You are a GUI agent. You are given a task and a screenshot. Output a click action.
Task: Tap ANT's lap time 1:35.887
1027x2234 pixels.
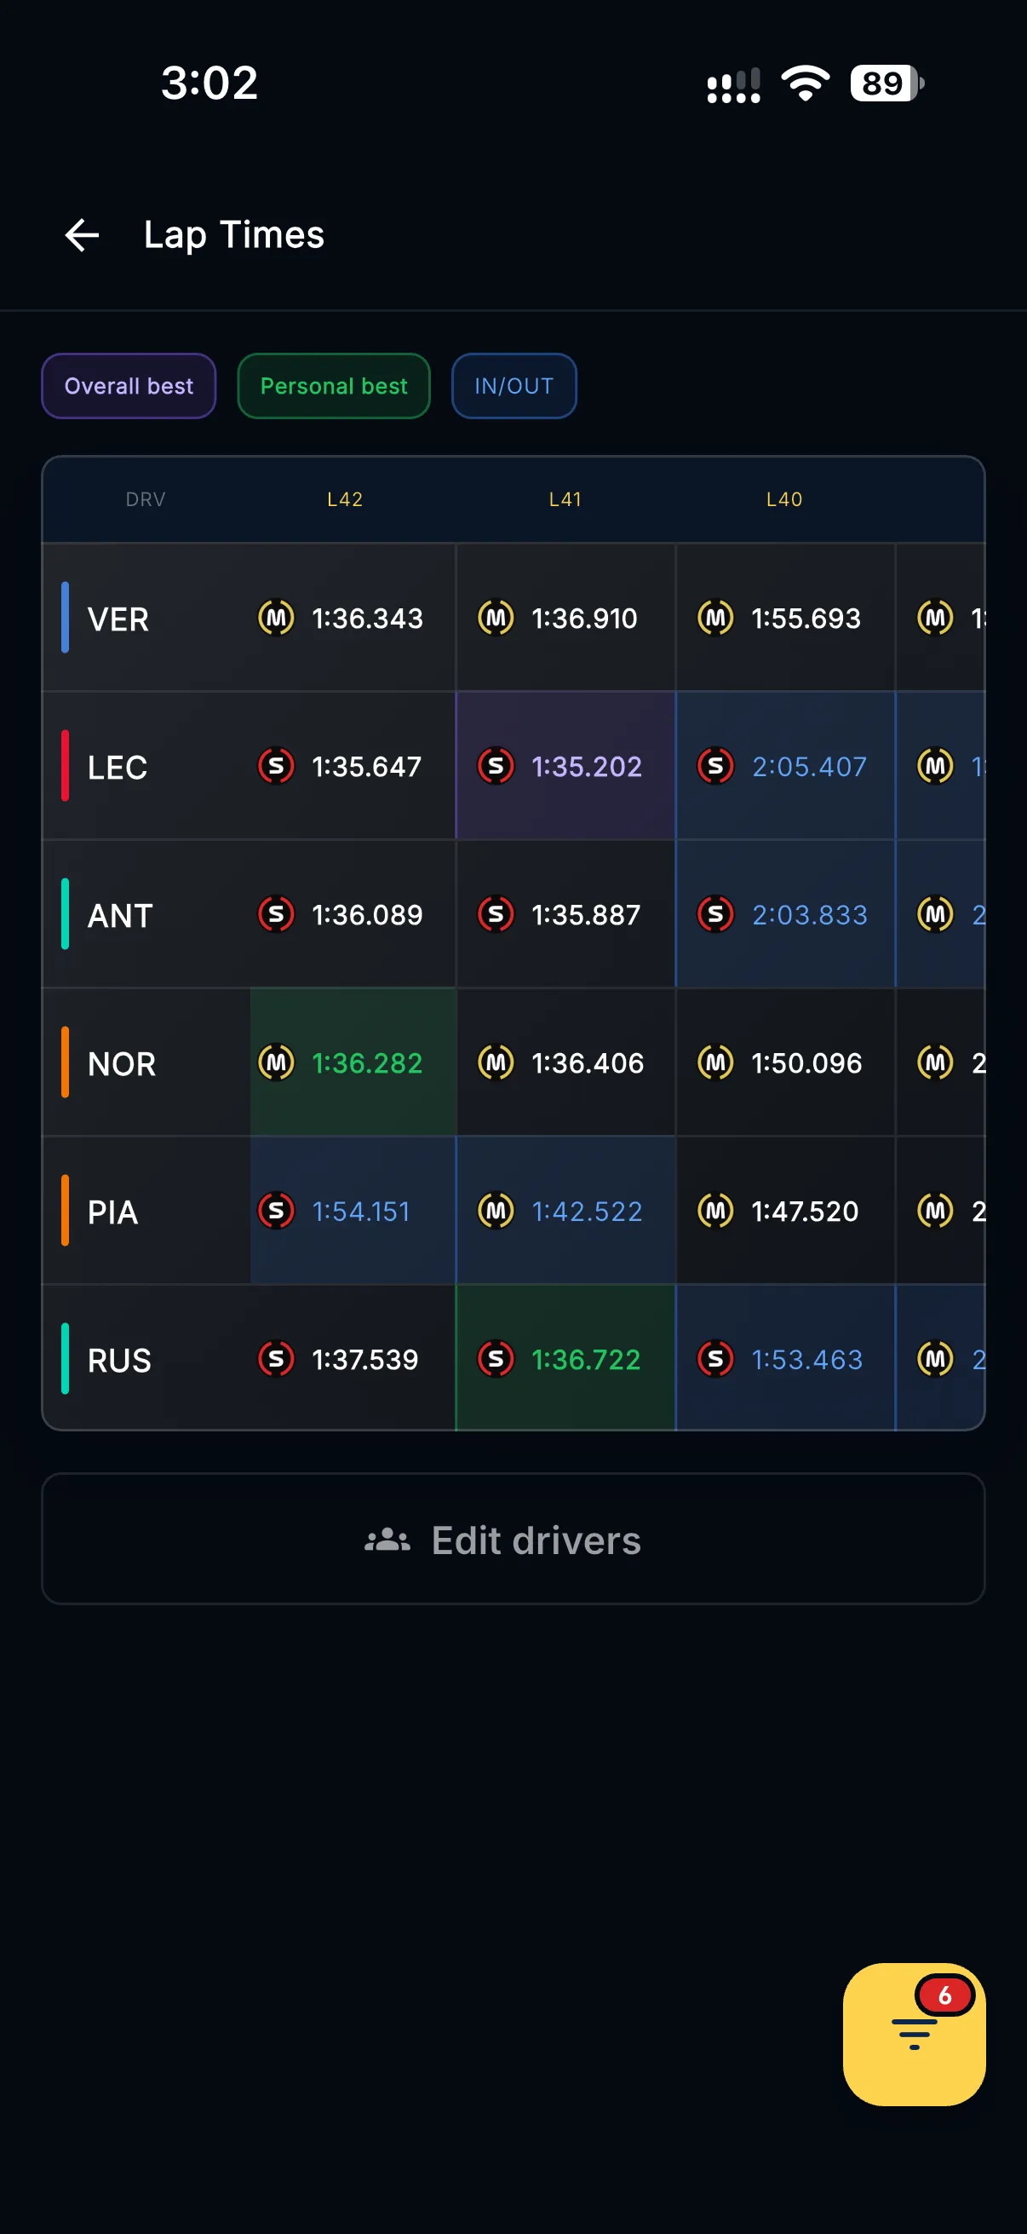pyautogui.click(x=586, y=914)
